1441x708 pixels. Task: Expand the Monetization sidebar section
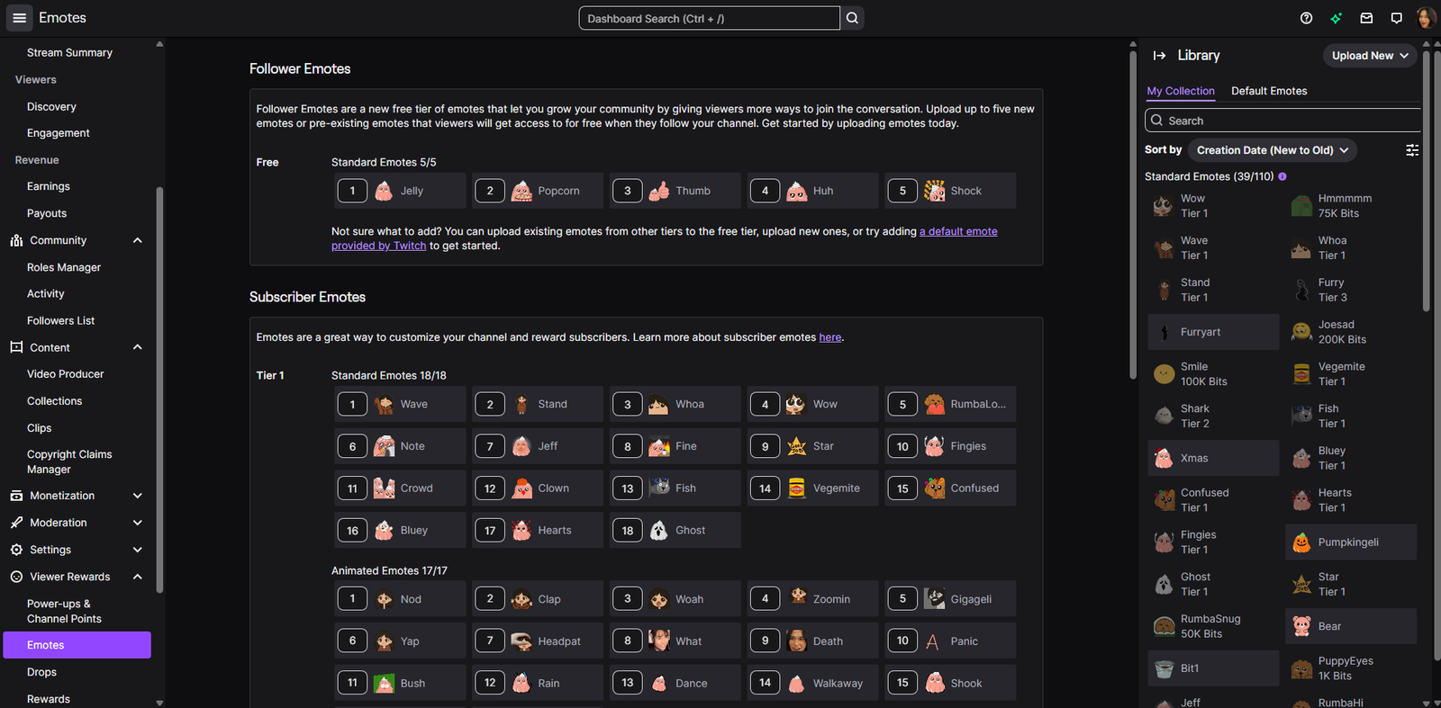(x=138, y=496)
